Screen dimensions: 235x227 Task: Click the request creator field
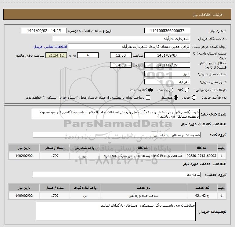tap(129, 47)
